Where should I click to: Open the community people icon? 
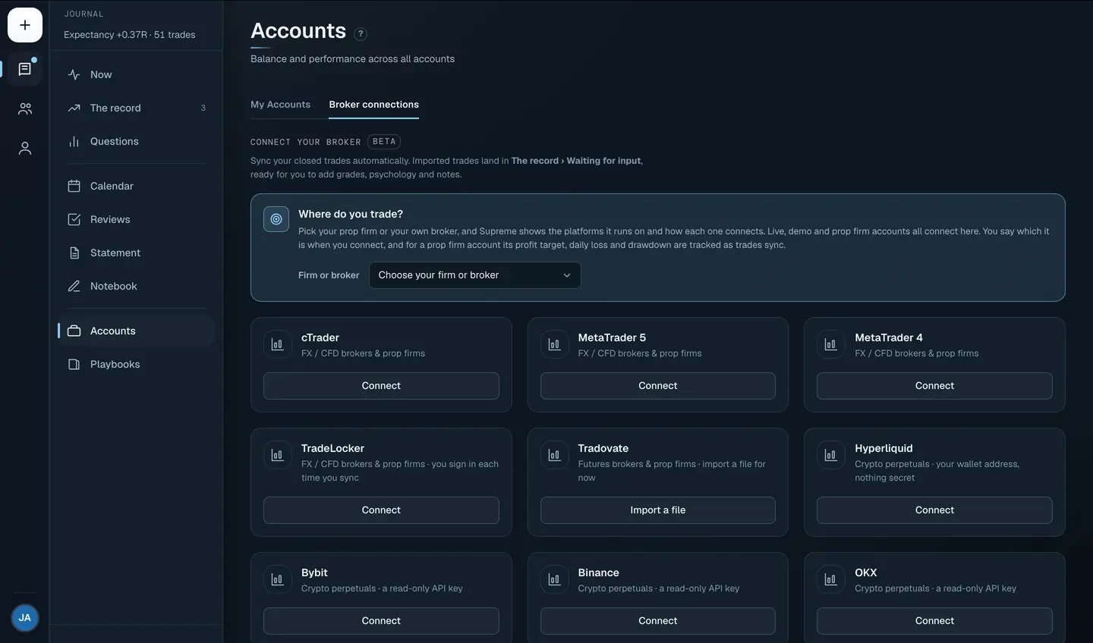[x=25, y=109]
